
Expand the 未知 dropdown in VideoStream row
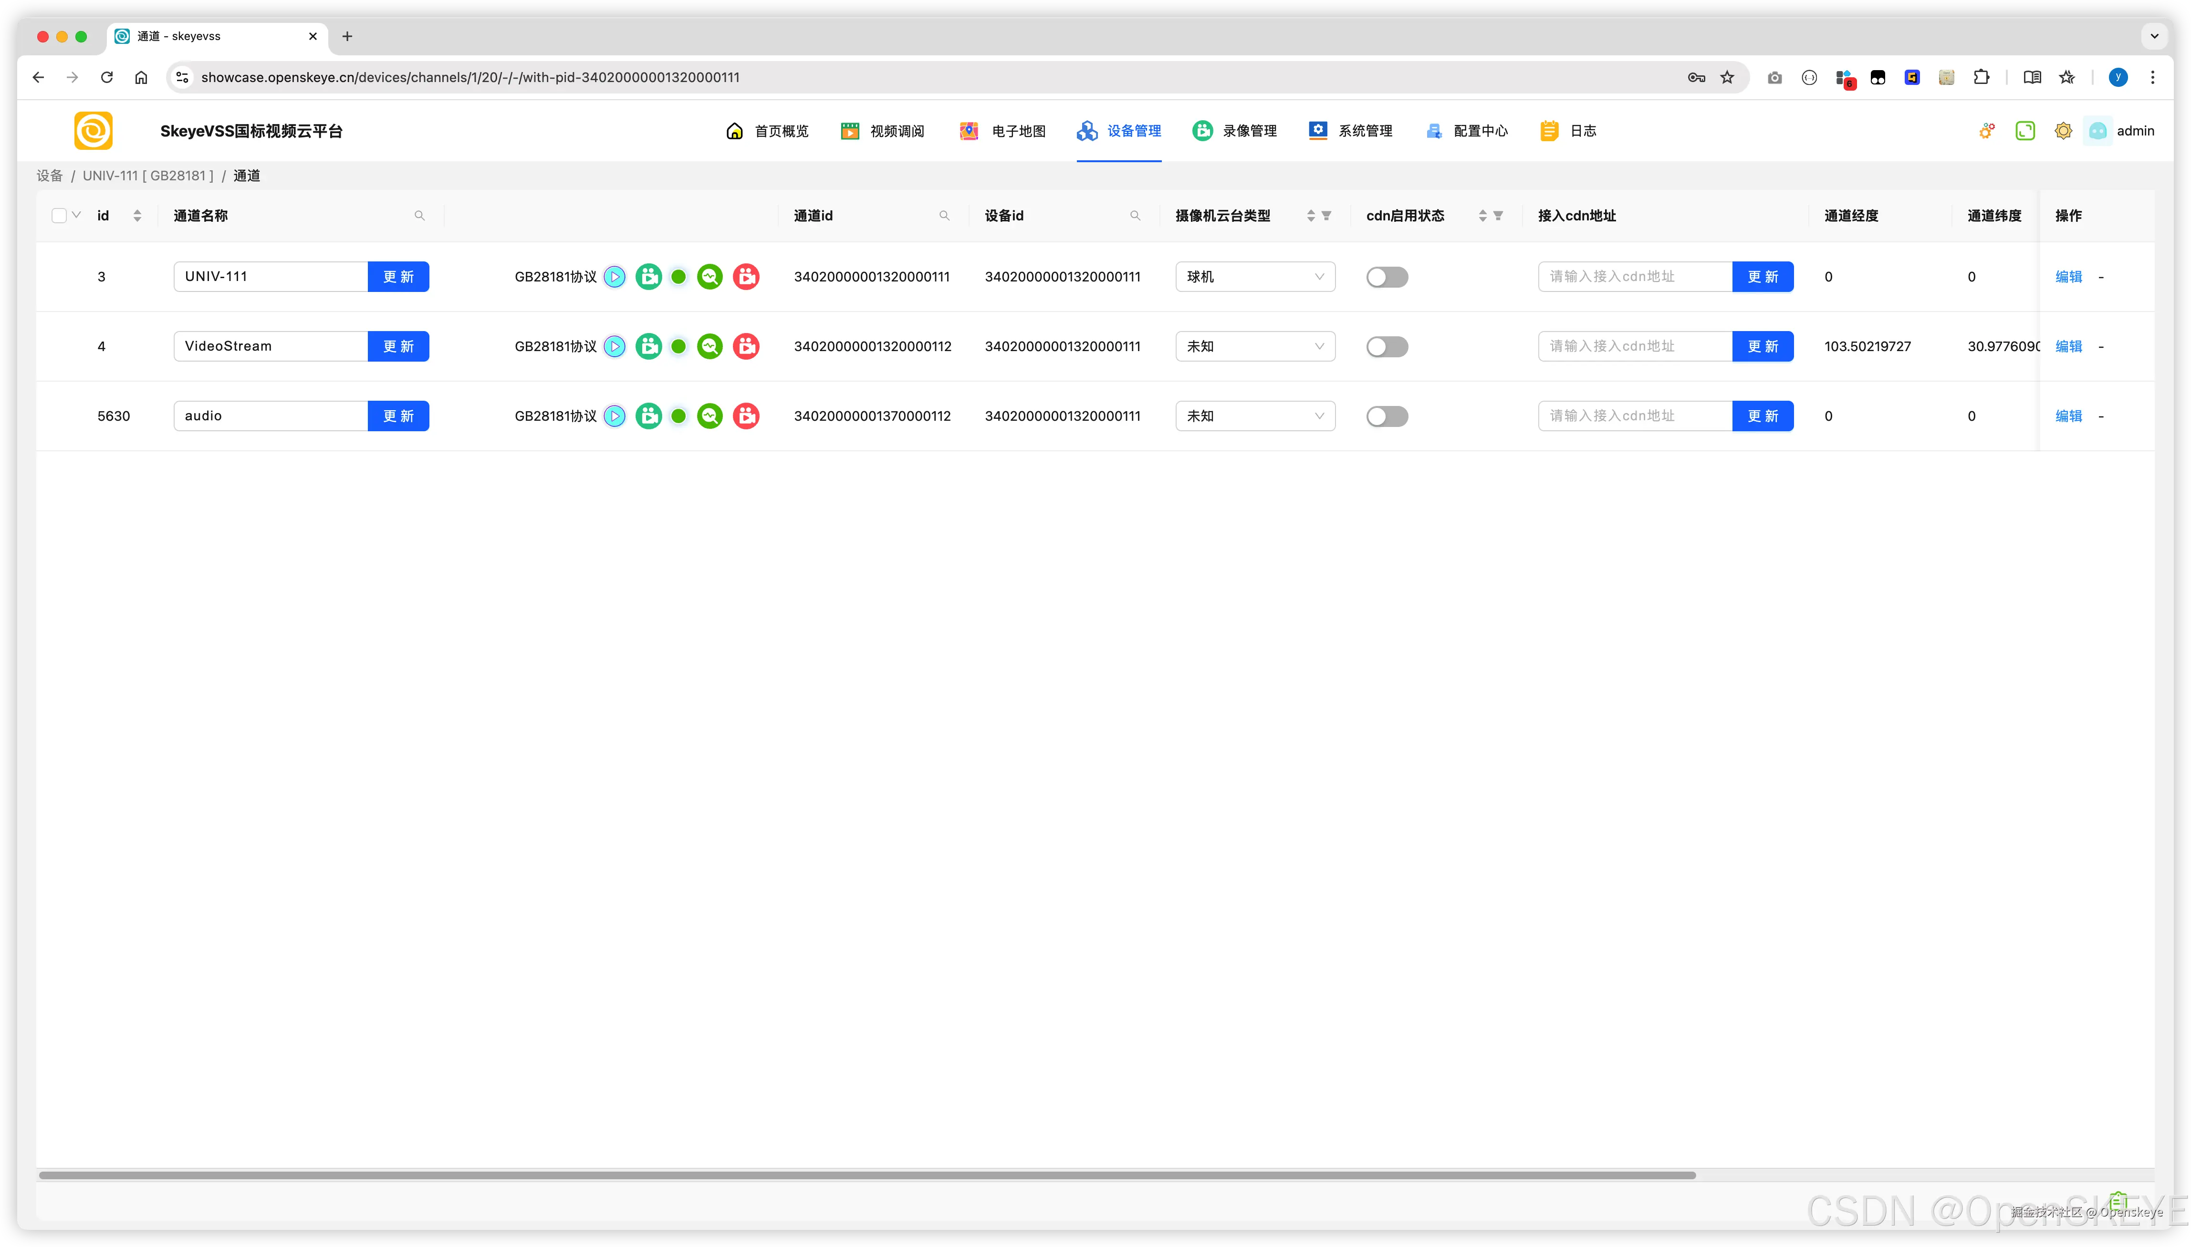click(1255, 346)
